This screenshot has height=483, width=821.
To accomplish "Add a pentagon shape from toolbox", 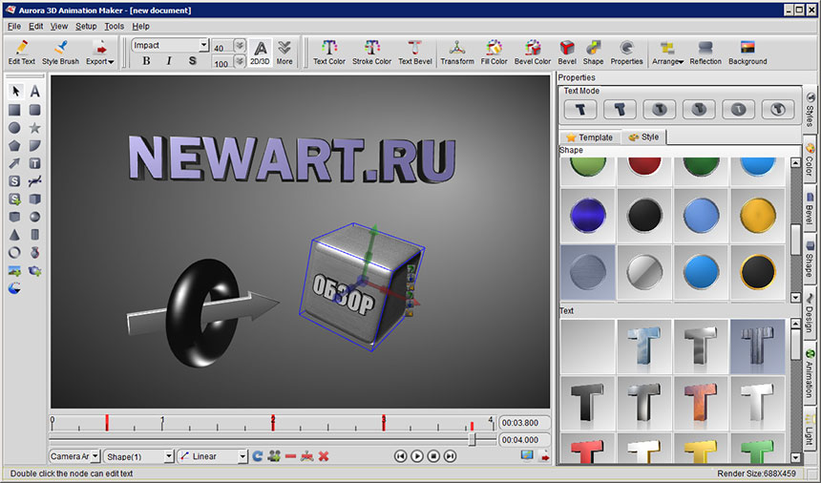I will [14, 145].
